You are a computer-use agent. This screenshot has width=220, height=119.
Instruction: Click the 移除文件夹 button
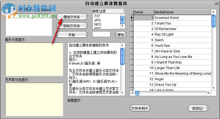point(72,26)
